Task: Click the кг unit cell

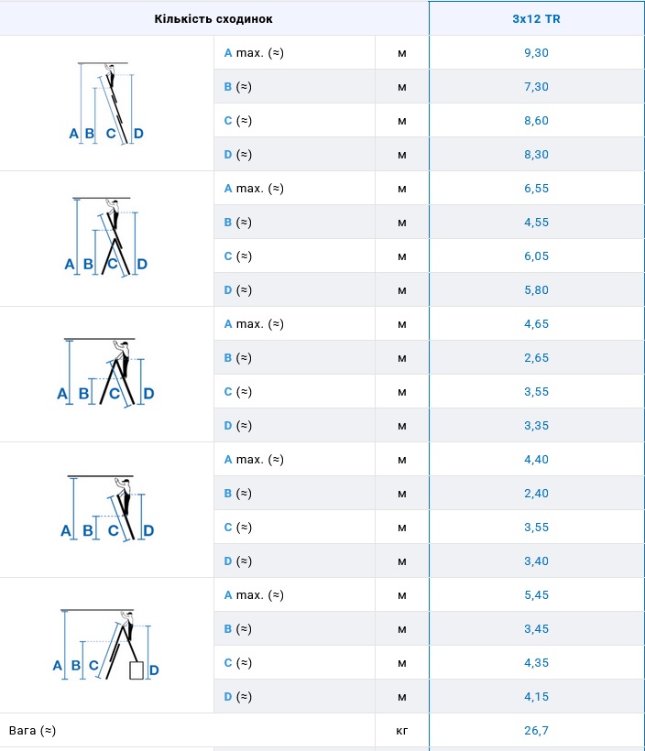Action: [x=401, y=731]
